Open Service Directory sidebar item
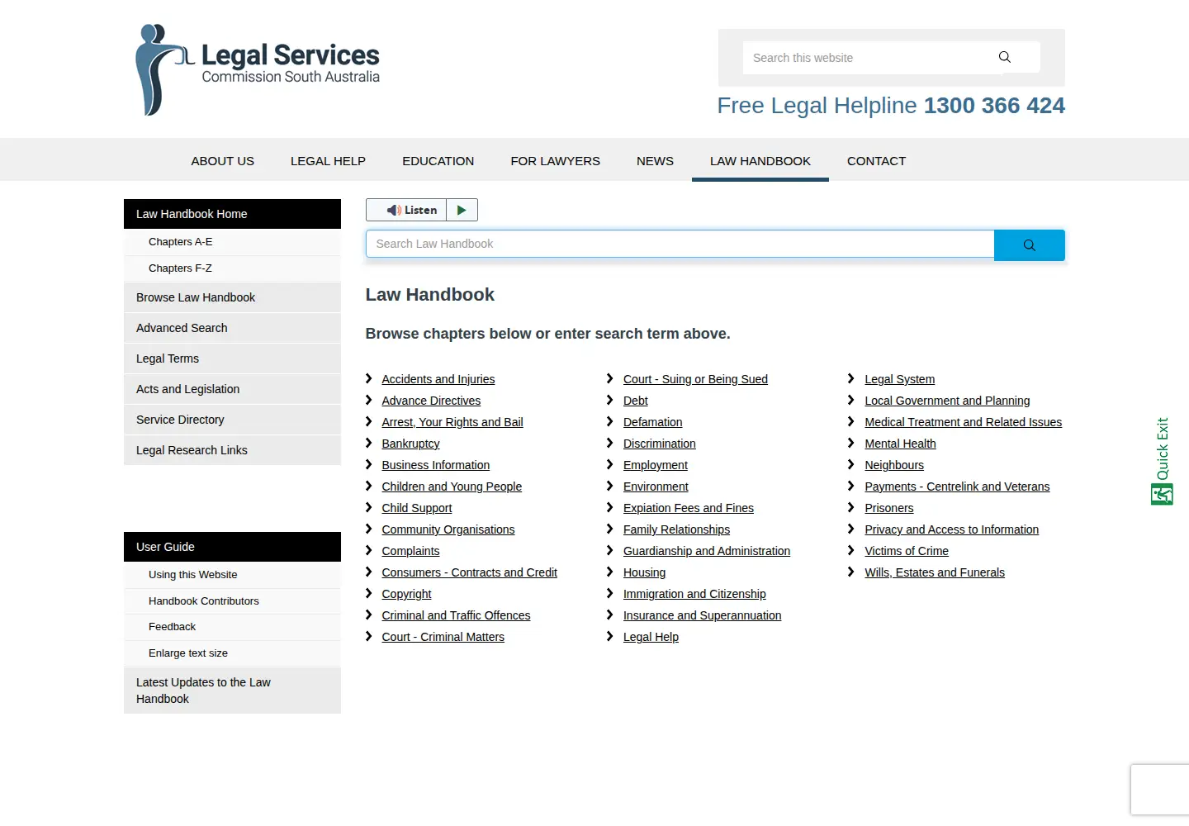The height and width of the screenshot is (826, 1189). [x=232, y=420]
